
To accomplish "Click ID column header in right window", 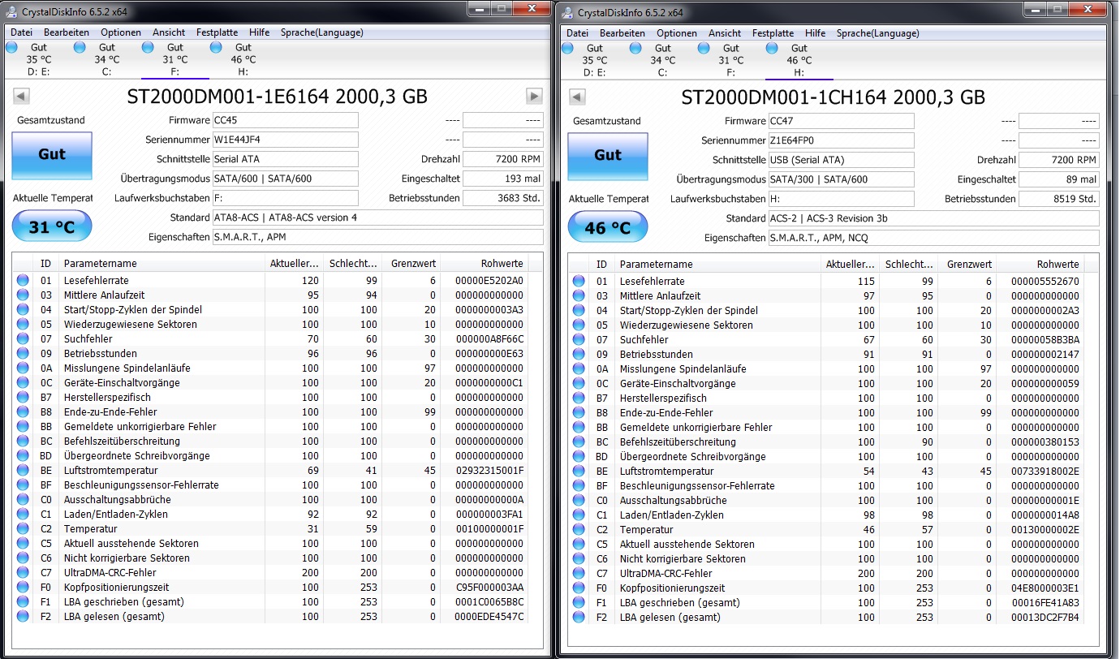I will [601, 265].
